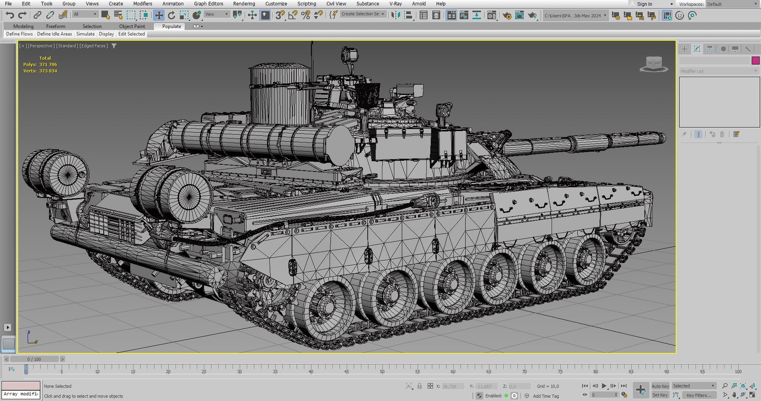
Task: Click the Define Flows button
Action: (x=19, y=34)
